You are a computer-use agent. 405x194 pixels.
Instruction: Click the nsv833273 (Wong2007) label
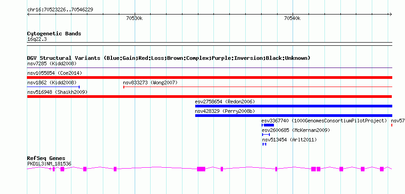150,82
